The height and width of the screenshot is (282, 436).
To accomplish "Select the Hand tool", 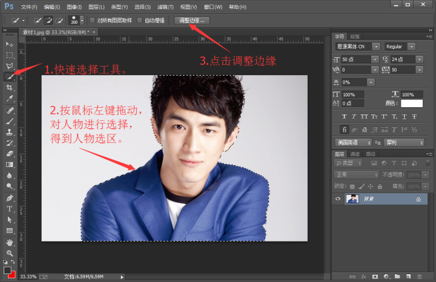I will tap(10, 242).
